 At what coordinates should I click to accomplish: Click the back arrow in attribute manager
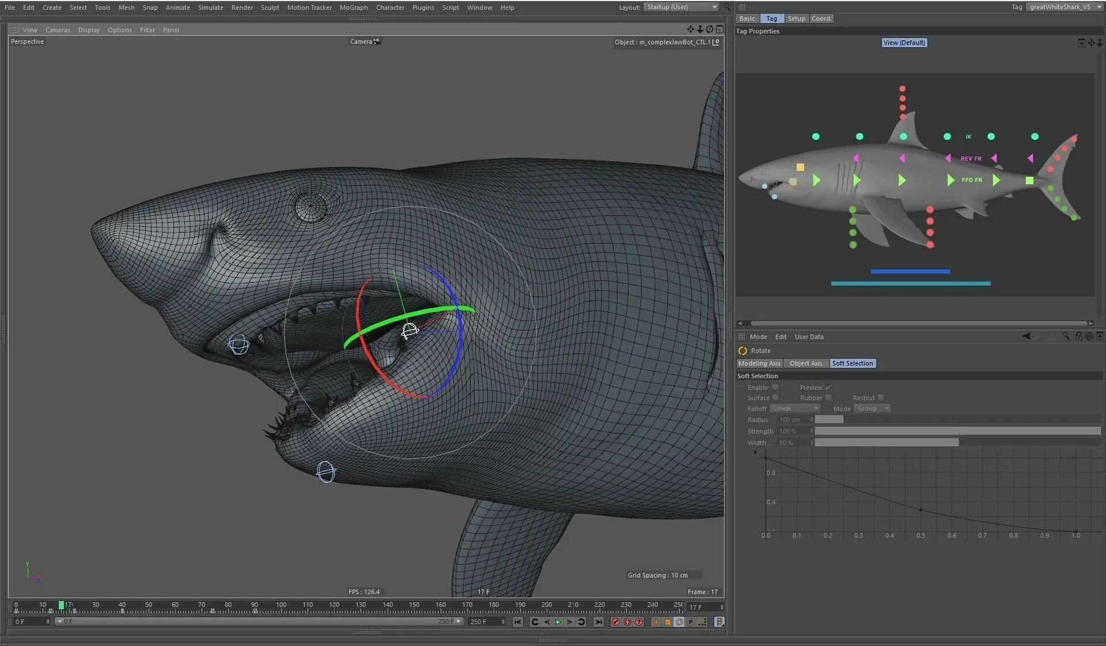point(1026,336)
